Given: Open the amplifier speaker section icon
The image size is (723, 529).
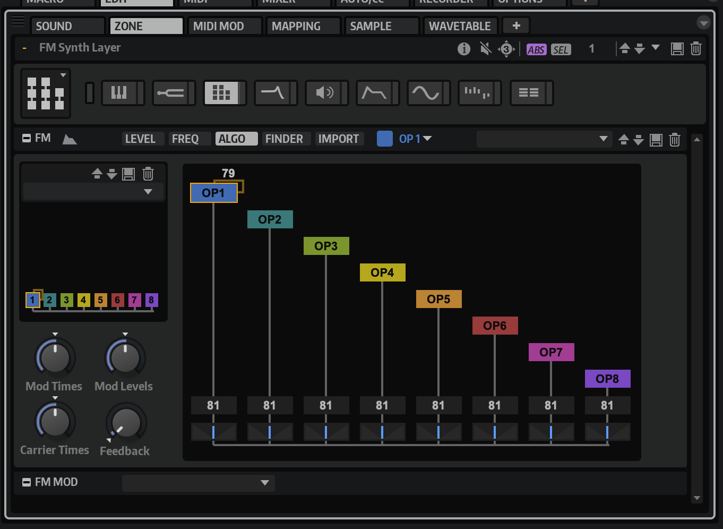Looking at the screenshot, I should [x=323, y=93].
